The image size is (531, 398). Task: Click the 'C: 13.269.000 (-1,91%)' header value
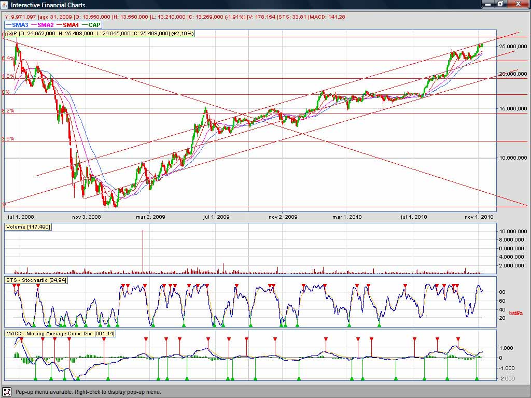click(216, 17)
